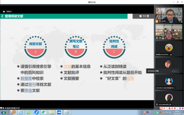This screenshot has width=184, height=115.
Task: Select the top presenter video thumbnail
Action: 169,15
